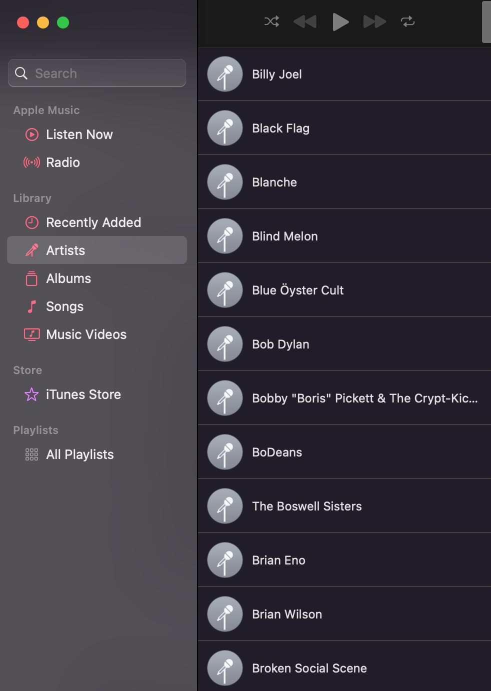Toggle repeat mode
Image resolution: width=491 pixels, height=691 pixels.
407,21
